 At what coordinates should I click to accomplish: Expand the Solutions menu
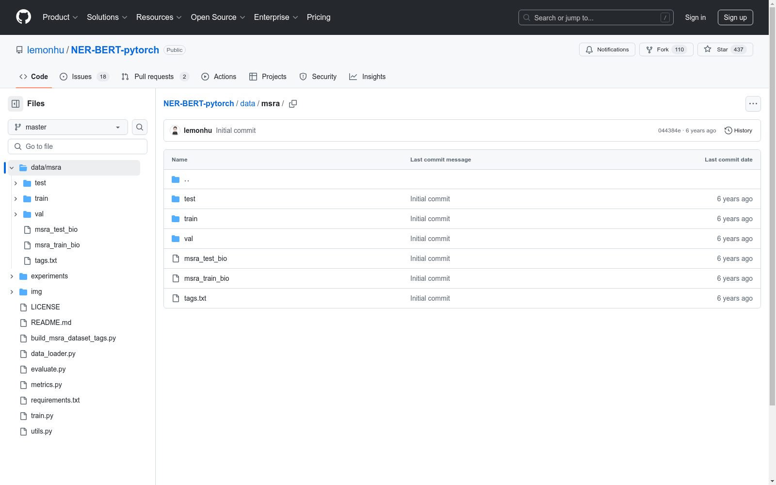107,17
